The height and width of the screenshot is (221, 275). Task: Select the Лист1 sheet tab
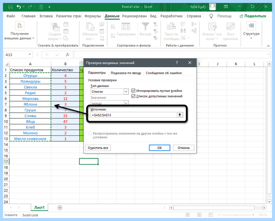39,208
